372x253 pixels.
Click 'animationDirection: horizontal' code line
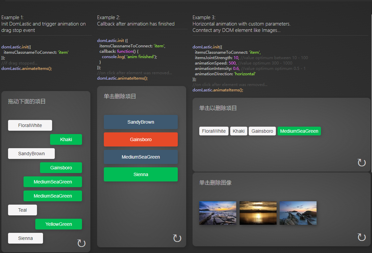pyautogui.click(x=225, y=74)
